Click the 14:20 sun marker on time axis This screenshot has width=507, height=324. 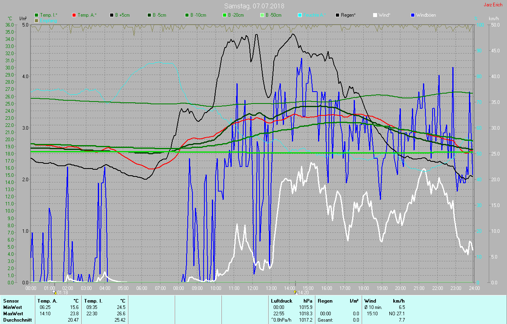[295, 292]
